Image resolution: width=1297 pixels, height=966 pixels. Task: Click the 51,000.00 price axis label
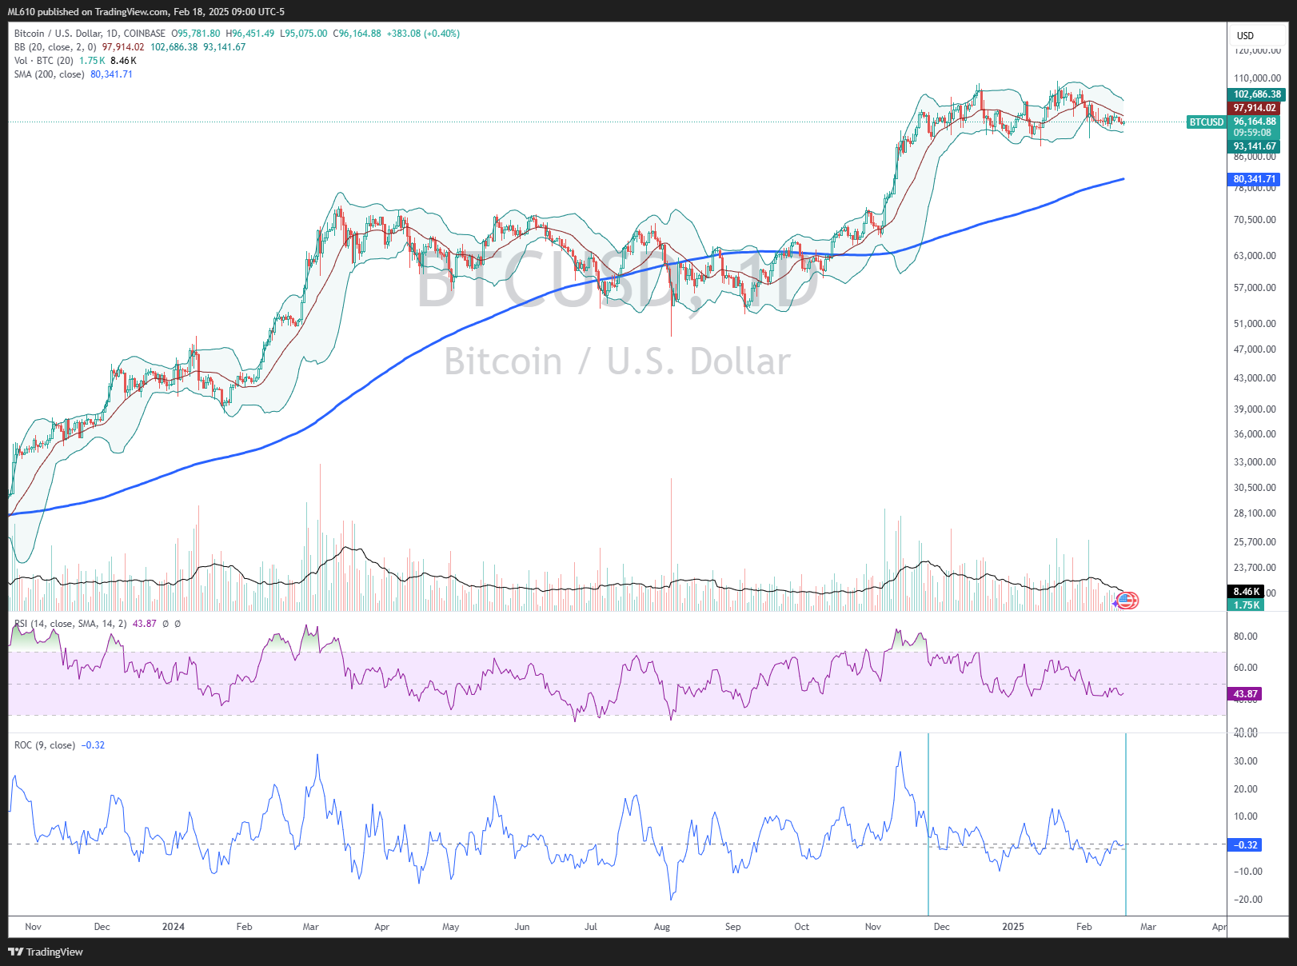click(1255, 324)
